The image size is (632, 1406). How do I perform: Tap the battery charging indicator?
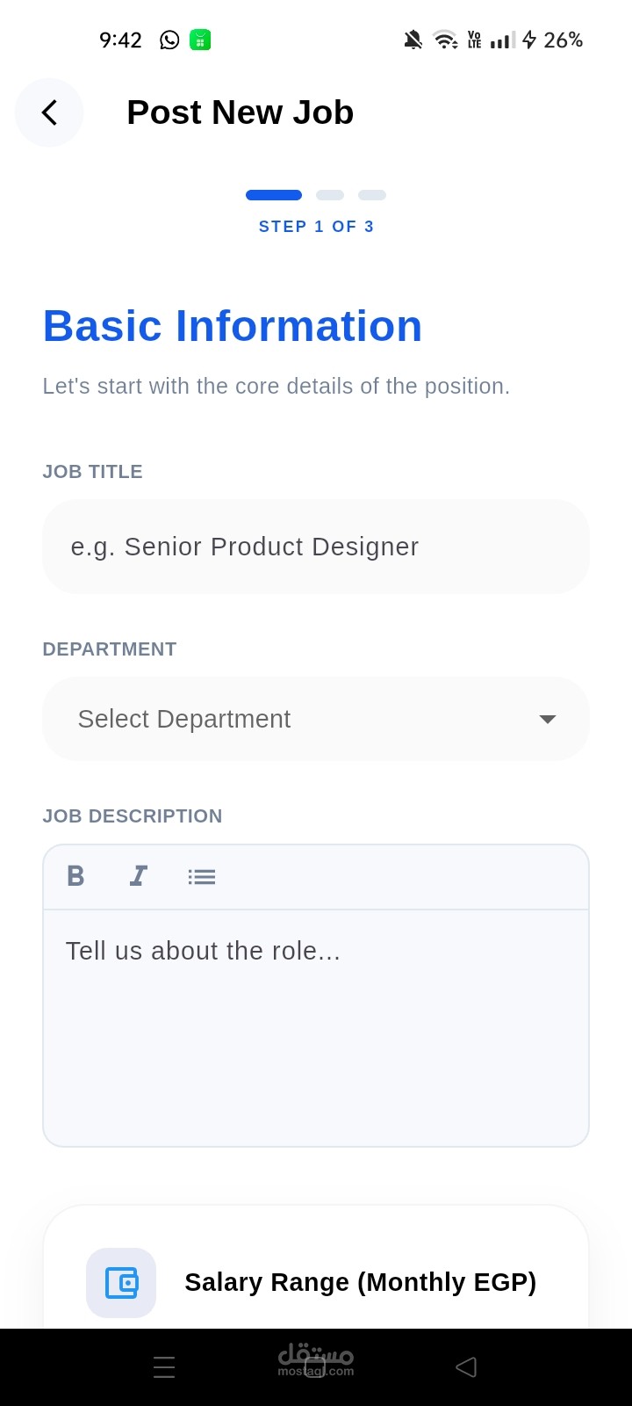[x=529, y=40]
